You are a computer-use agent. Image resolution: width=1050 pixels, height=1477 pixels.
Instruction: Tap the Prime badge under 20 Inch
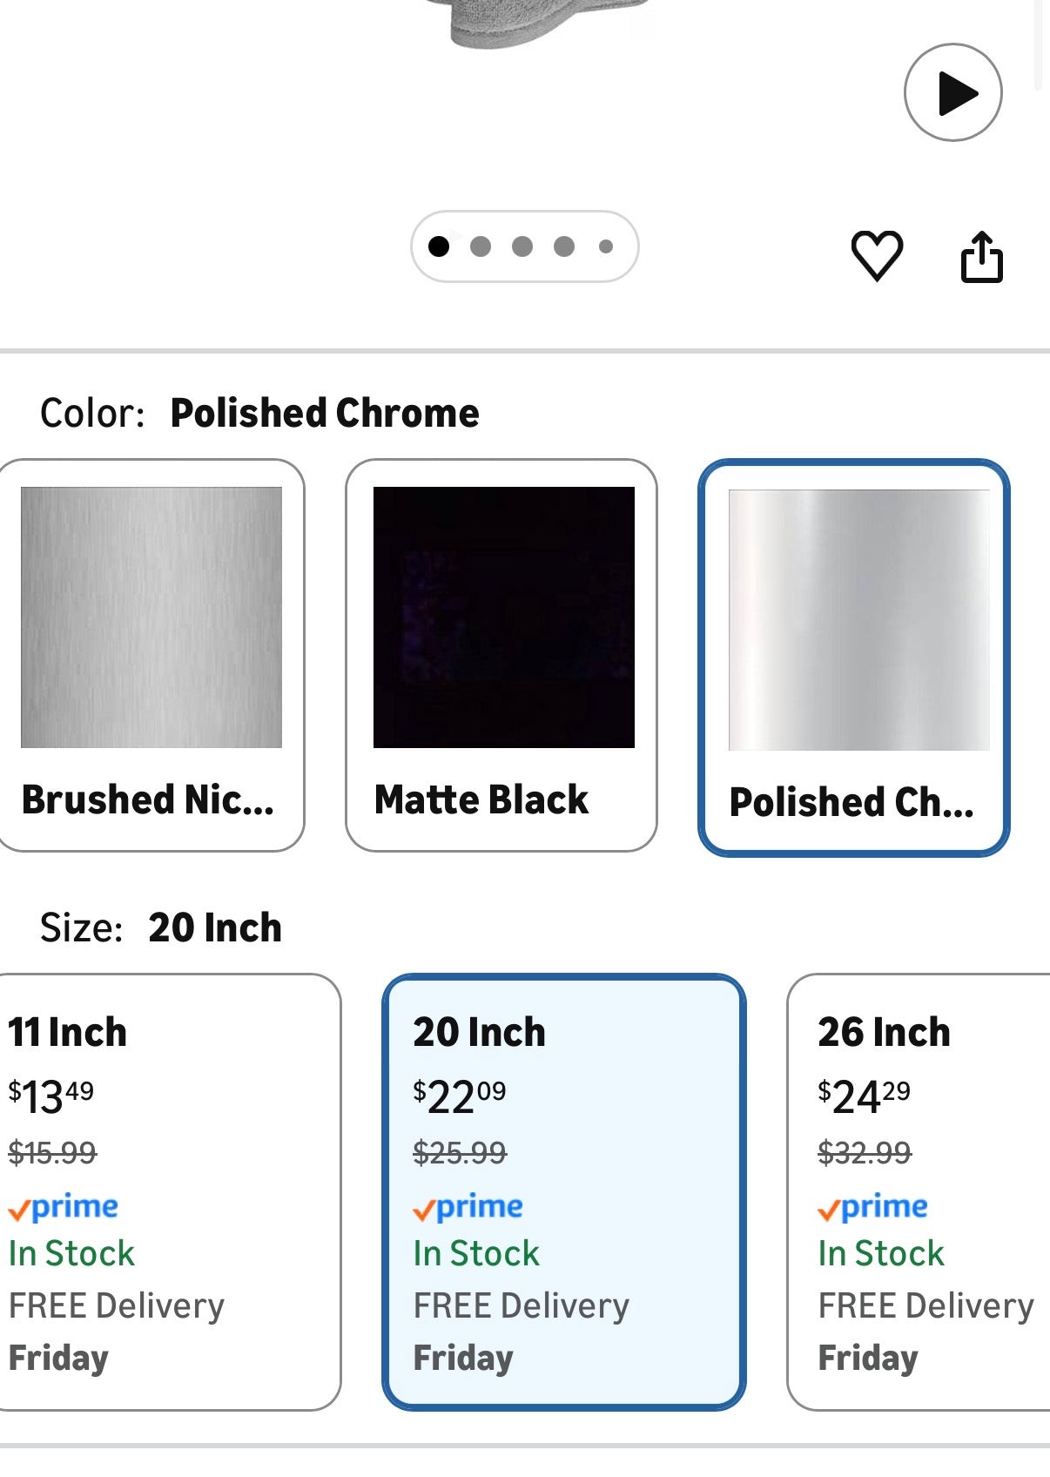coord(468,1207)
